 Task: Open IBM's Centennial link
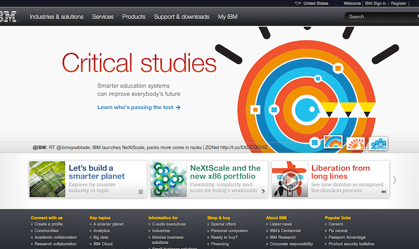tap(285, 231)
